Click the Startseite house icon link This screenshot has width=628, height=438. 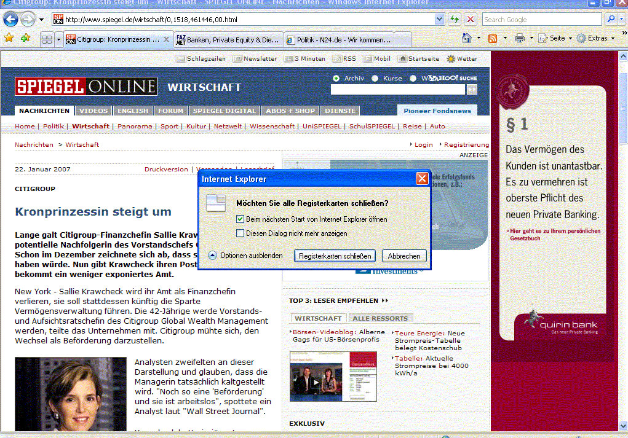coord(418,58)
